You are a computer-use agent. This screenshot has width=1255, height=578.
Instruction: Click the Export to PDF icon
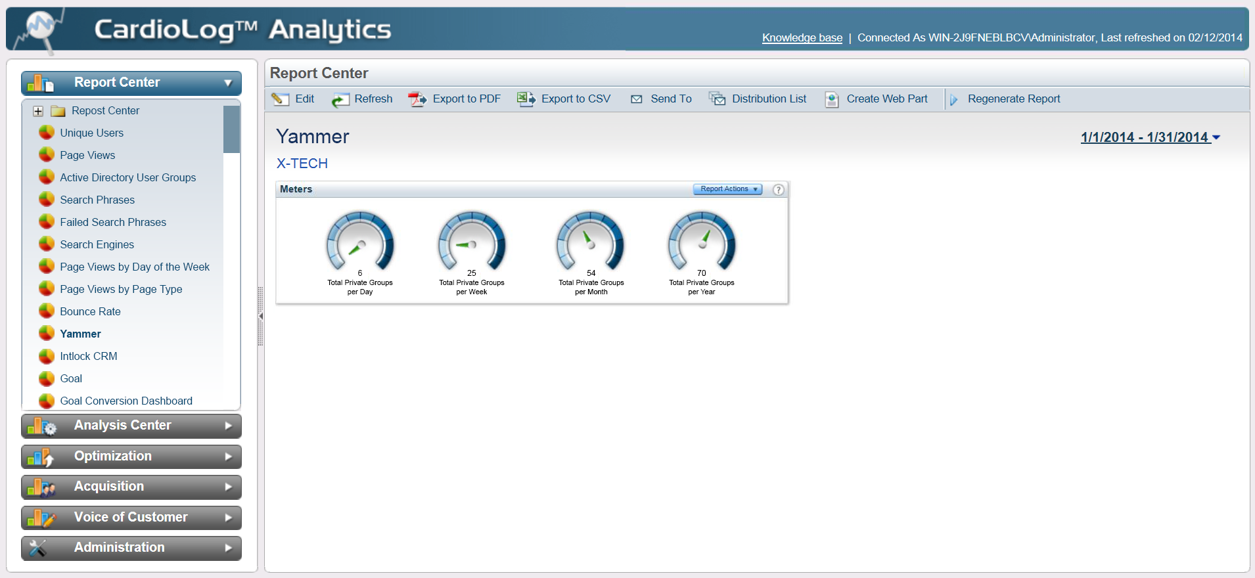pyautogui.click(x=417, y=99)
